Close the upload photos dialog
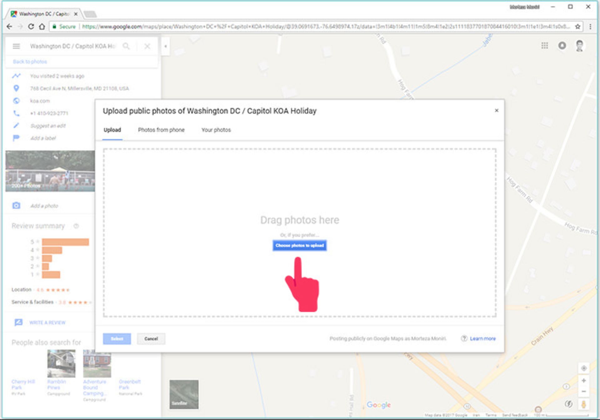This screenshot has height=420, width=600. [496, 111]
